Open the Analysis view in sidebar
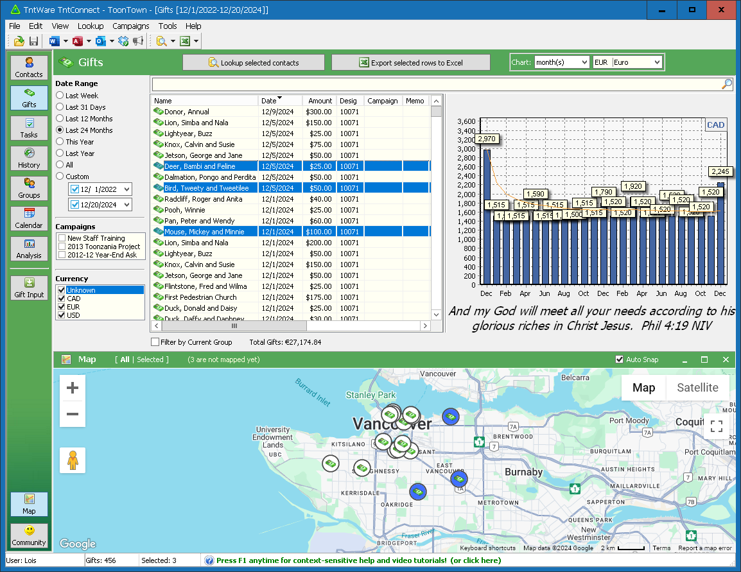The image size is (741, 572). click(x=30, y=249)
